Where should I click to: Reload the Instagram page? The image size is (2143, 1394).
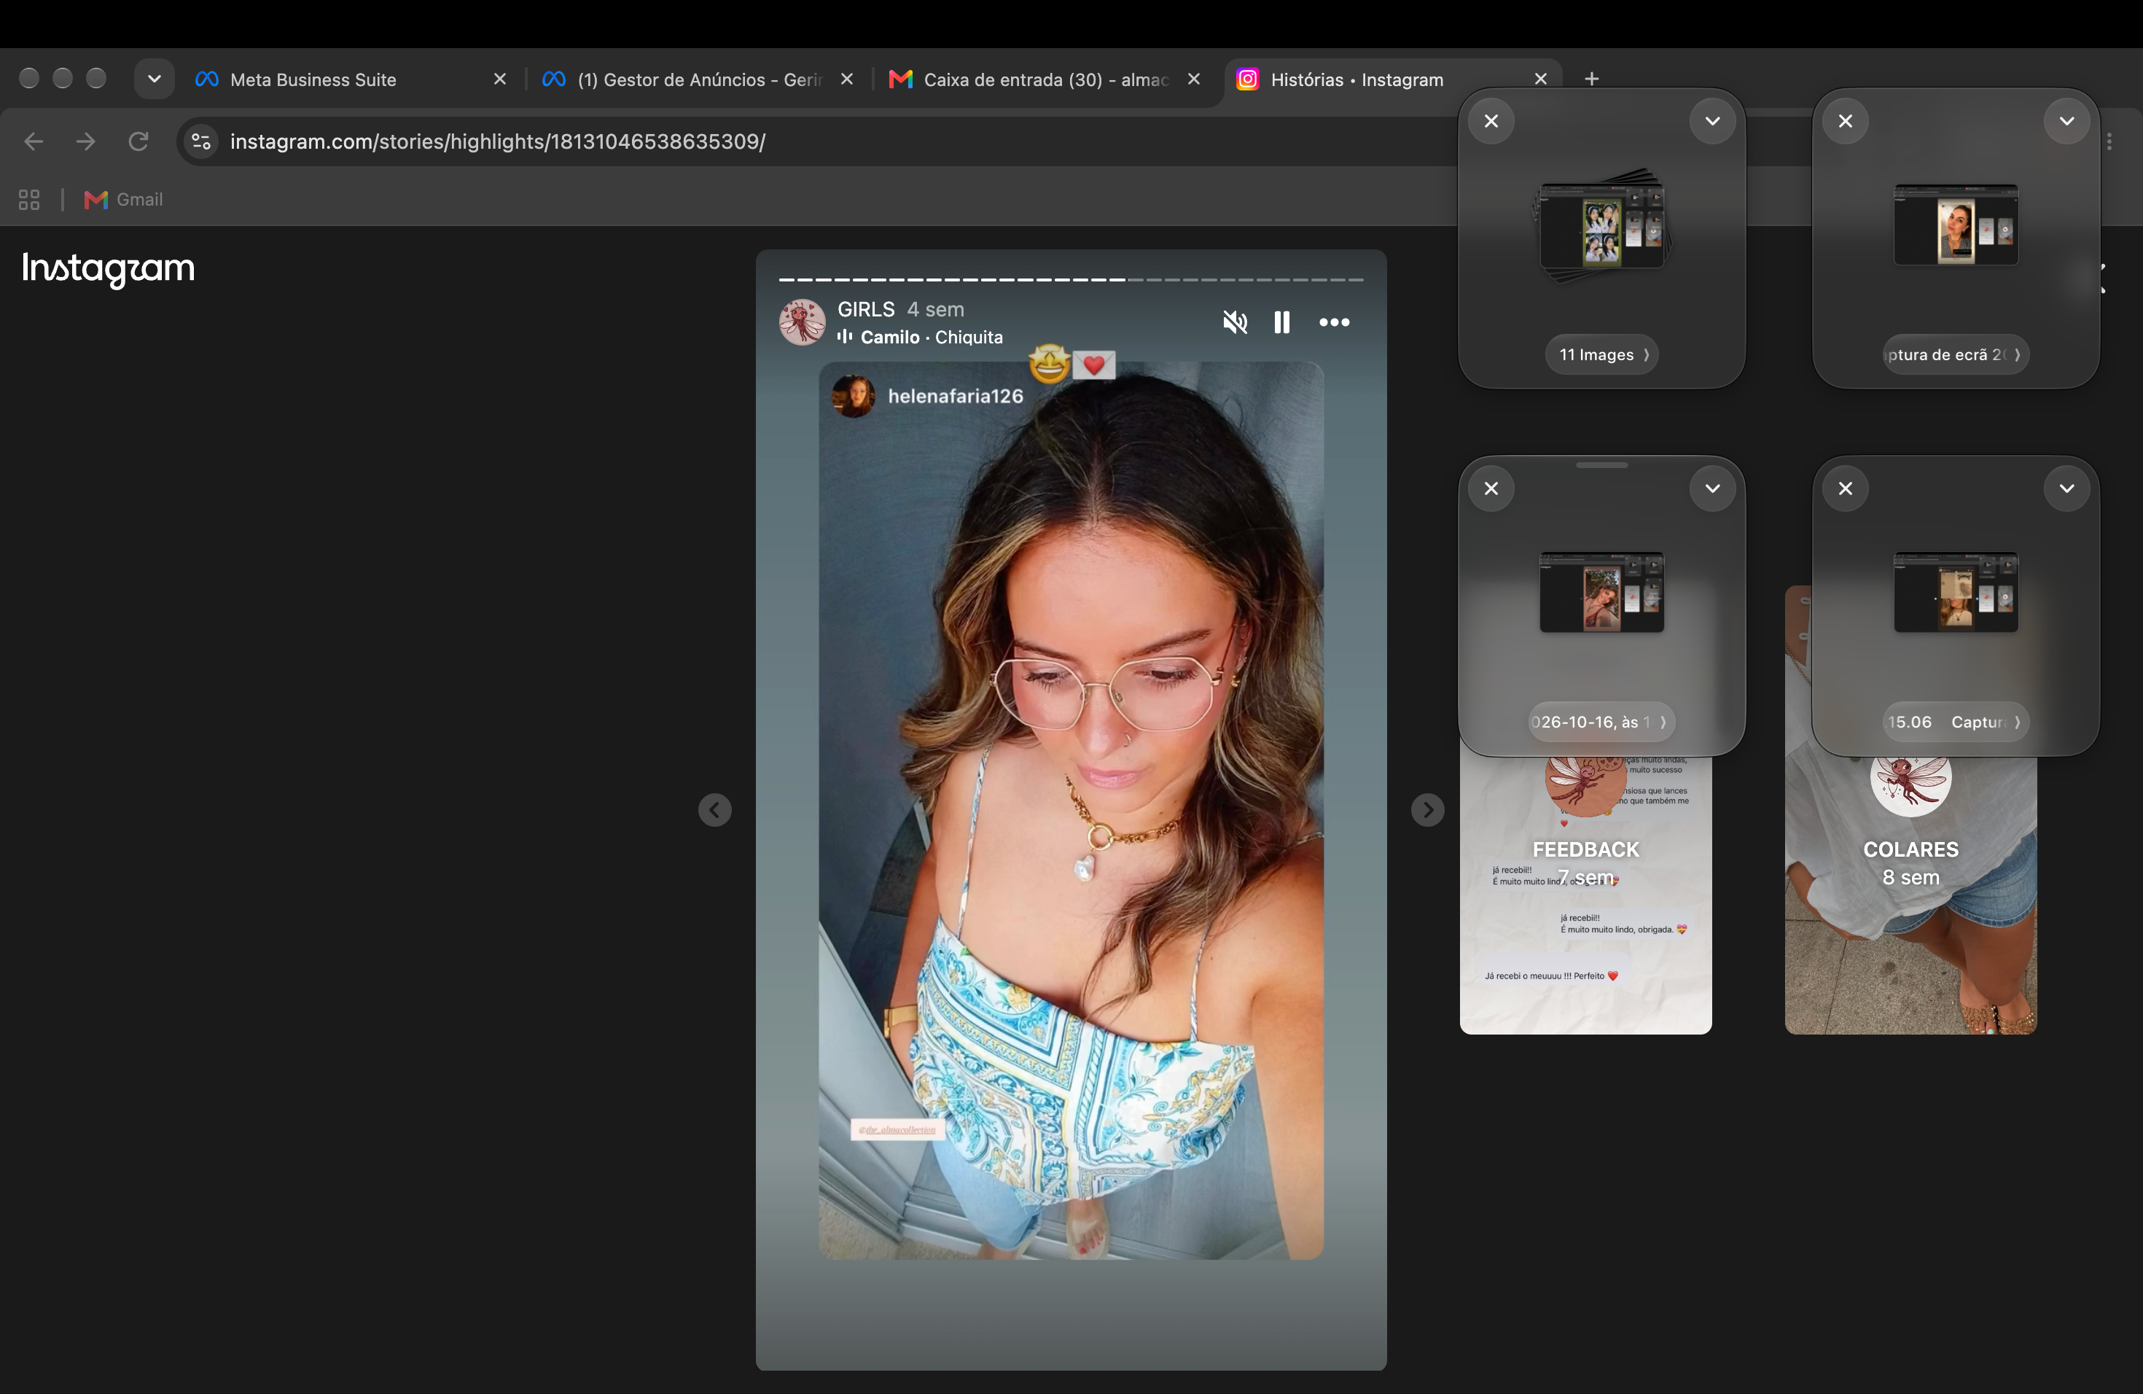coord(138,141)
